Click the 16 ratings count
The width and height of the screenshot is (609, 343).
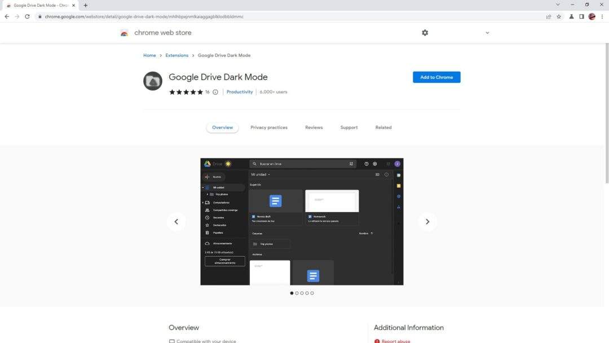click(x=208, y=92)
